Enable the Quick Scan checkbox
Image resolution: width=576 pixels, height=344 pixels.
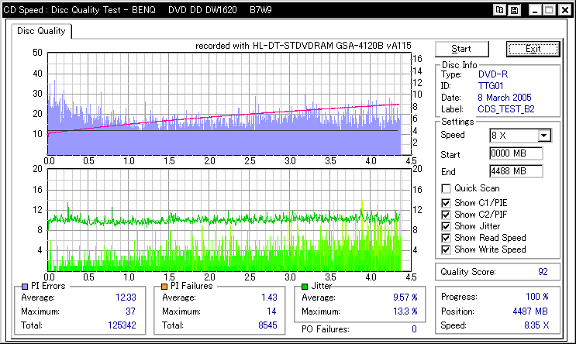[x=446, y=189]
